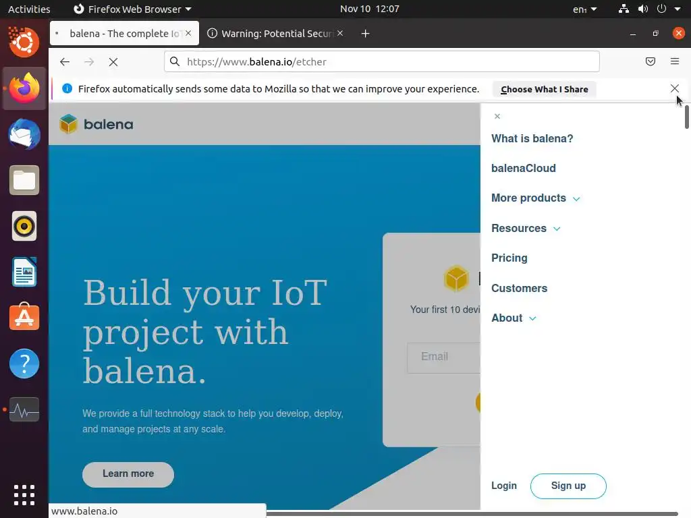
Task: Click the side menu vertical scrollbar
Action: pyautogui.click(x=686, y=117)
